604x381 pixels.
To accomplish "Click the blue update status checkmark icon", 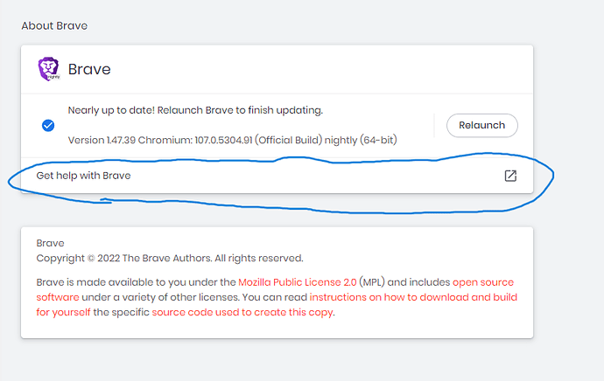I will [x=48, y=125].
